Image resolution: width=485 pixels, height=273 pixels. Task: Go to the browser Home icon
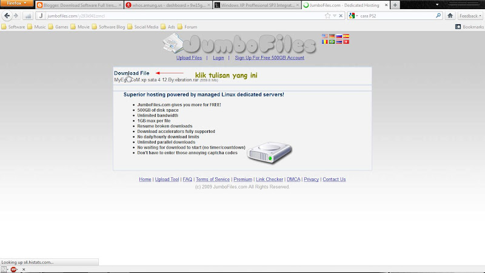point(450,16)
